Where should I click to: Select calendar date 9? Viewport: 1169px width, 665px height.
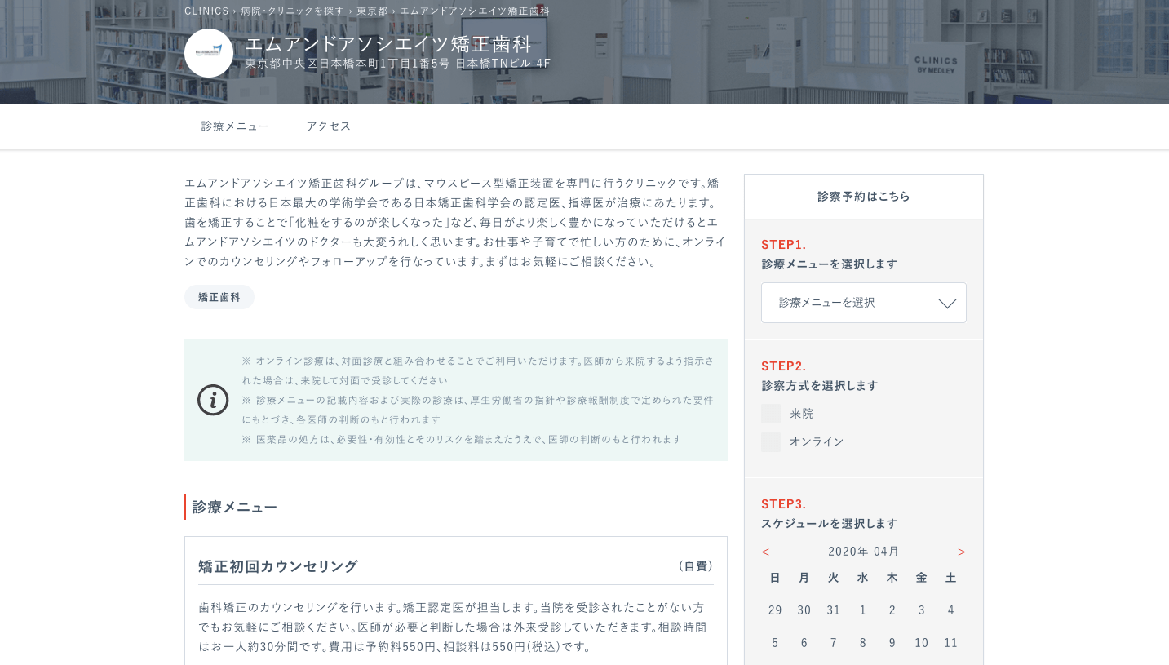point(892,642)
